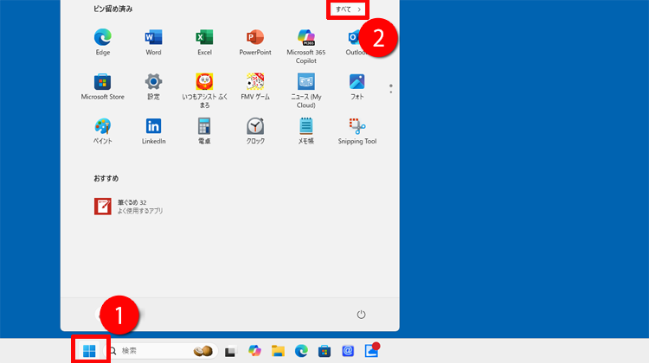Expand the すべて all apps list
This screenshot has width=649, height=363.
point(349,9)
